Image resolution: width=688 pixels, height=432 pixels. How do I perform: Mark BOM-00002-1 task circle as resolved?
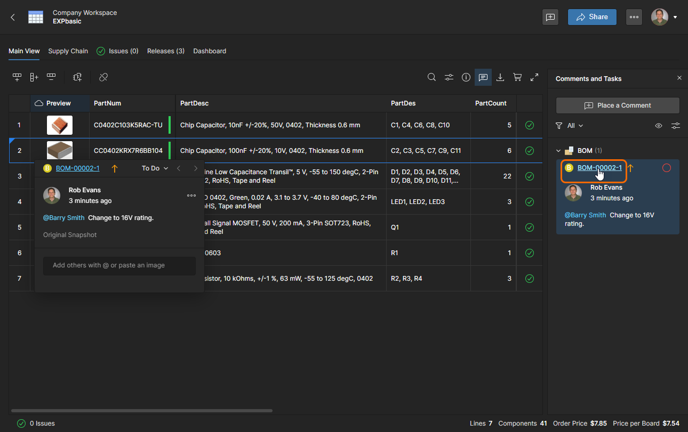(666, 168)
